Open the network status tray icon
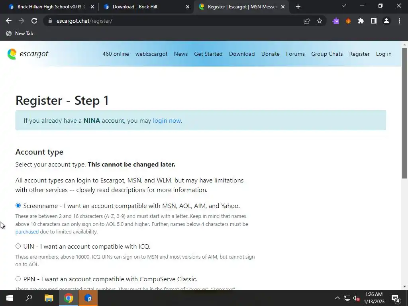The image size is (408, 306). point(347,298)
